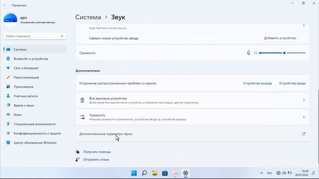Open the user profile avatar picture
The height and width of the screenshot is (179, 319).
point(10,20)
